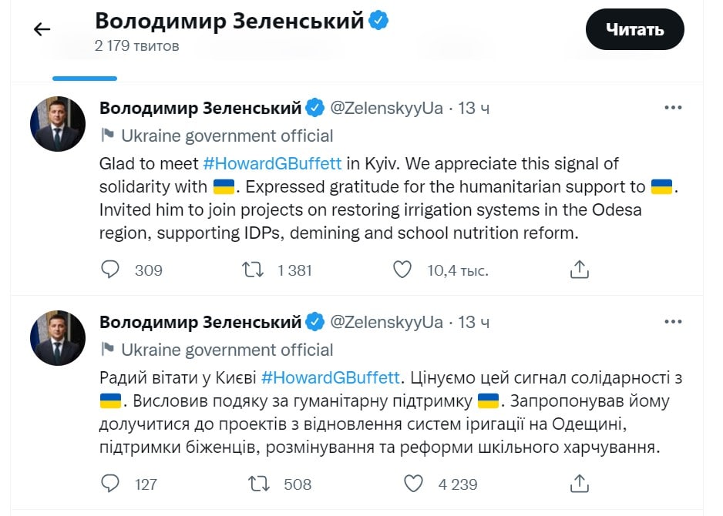Retweet the English tweet with 1 381 retweets
Screen dimensions: 723x516
[x=252, y=270]
